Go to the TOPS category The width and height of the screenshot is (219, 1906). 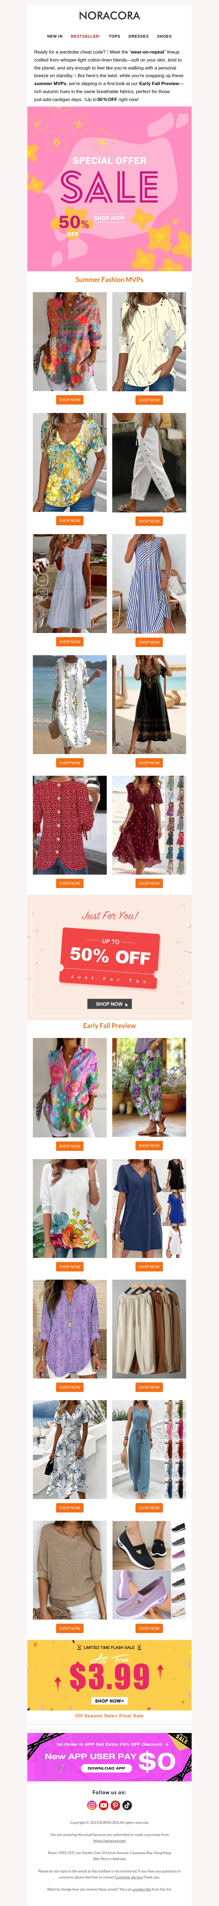(114, 36)
